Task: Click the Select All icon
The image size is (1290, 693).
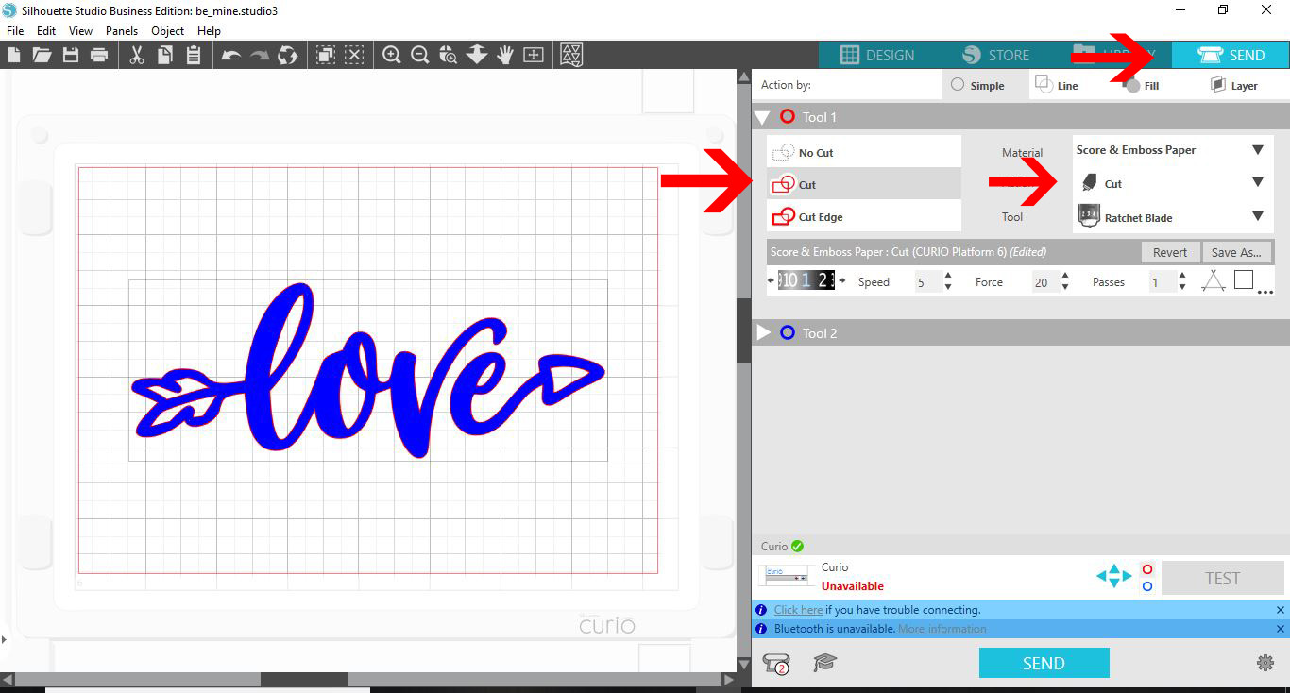Action: point(326,55)
